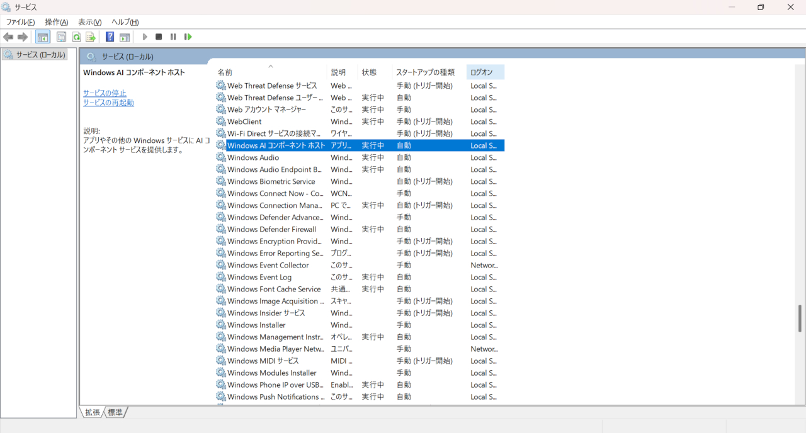Select the Windows Media Player Netw... row
This screenshot has height=433, width=806.
(360, 349)
